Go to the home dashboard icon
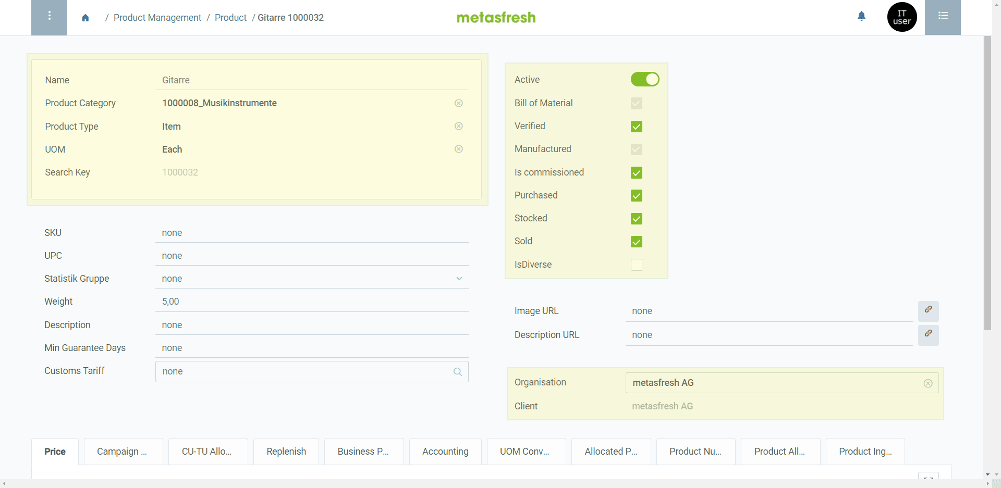Viewport: 1001px width, 488px height. (x=86, y=18)
